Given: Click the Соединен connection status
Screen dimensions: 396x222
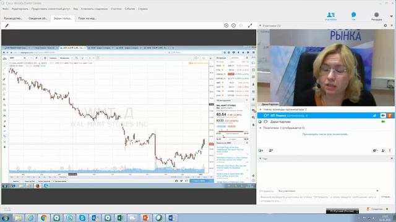Looking at the screenshot, I should (377, 209).
